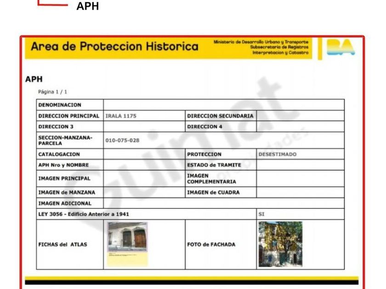This screenshot has width=386, height=289.
Task: Select the parcel code 010-075-028
Action: [122, 140]
